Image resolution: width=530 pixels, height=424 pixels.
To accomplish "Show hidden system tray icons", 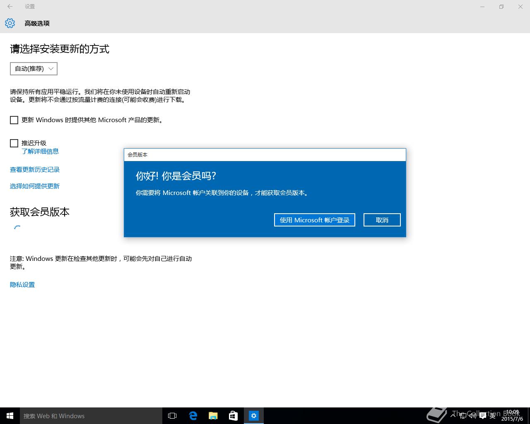I will click(453, 416).
